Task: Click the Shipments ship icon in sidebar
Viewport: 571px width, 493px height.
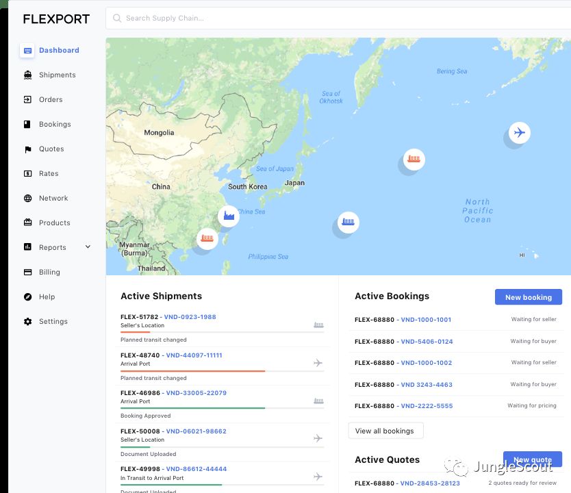Action: (27, 75)
